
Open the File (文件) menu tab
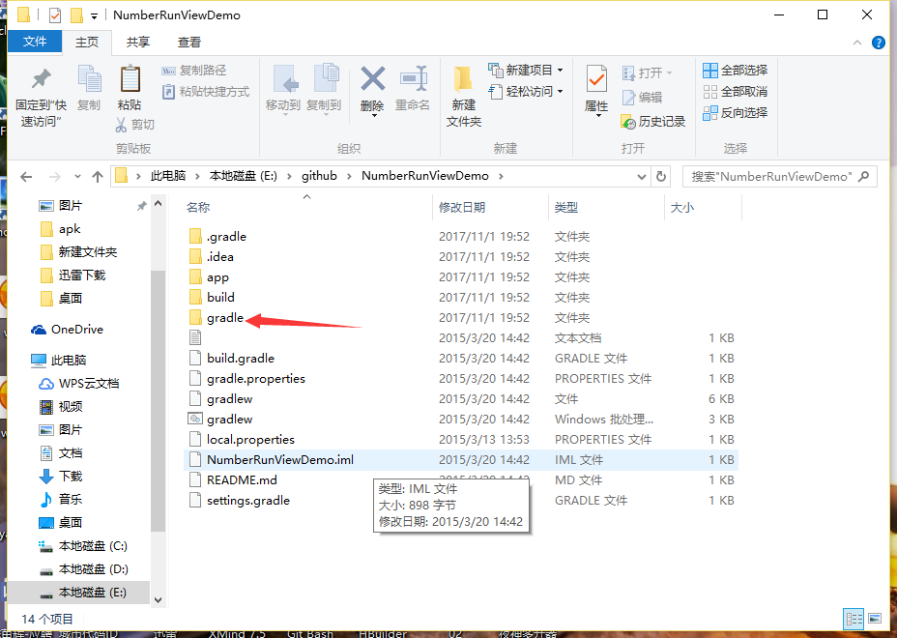pos(35,42)
